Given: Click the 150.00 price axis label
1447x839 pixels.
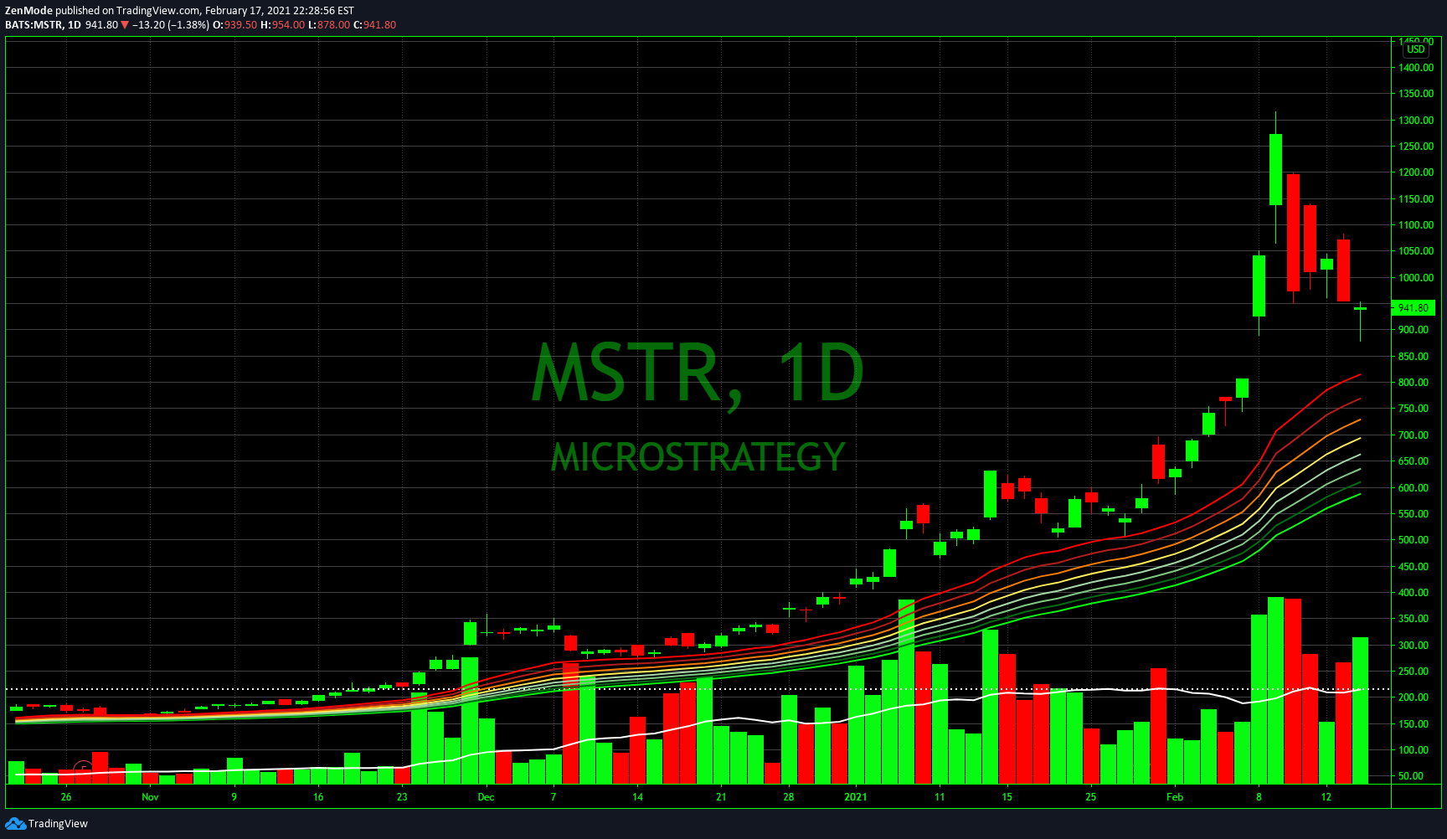Looking at the screenshot, I should click(1414, 724).
